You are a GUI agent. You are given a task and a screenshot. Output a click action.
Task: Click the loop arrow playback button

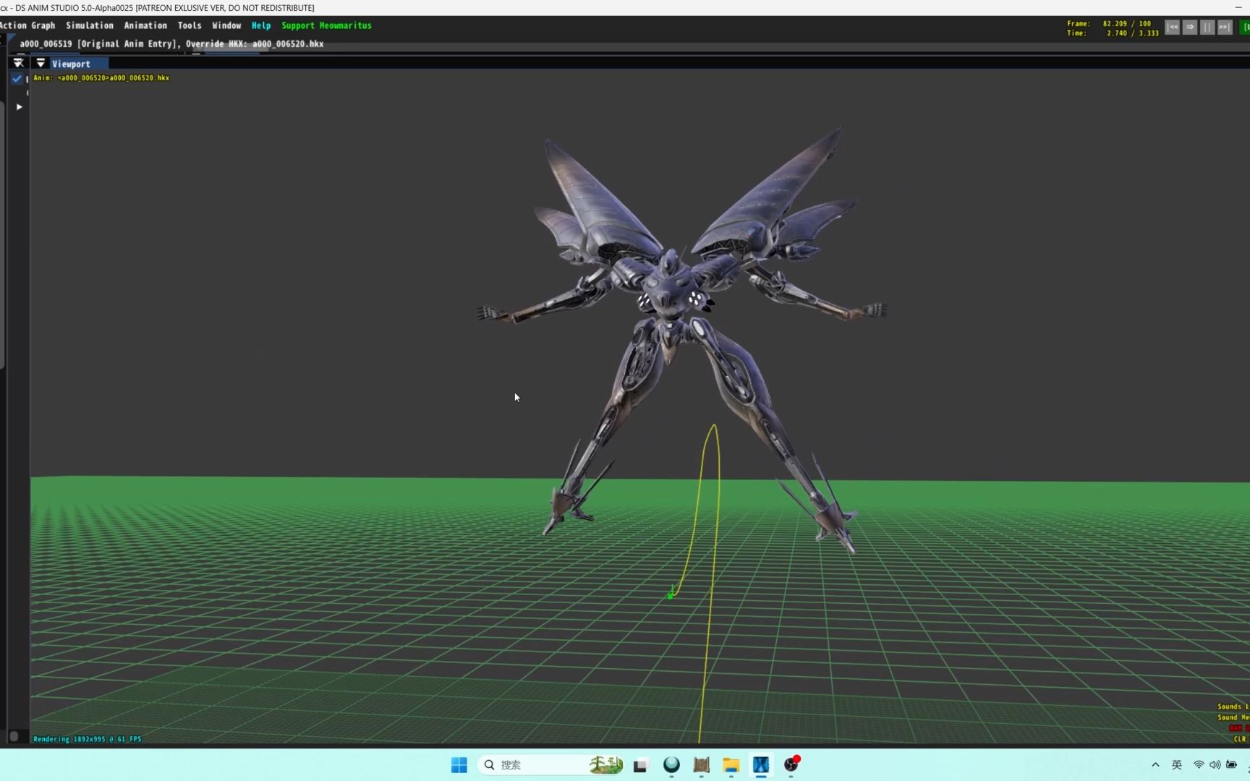click(x=1190, y=27)
